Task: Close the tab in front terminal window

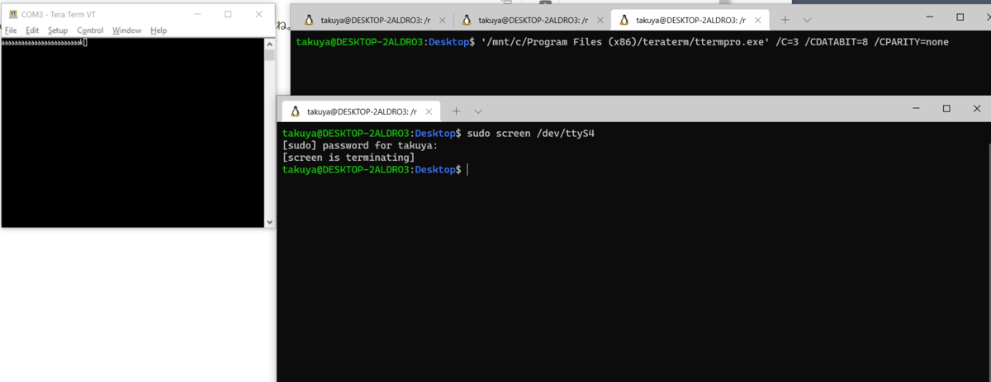Action: click(427, 111)
